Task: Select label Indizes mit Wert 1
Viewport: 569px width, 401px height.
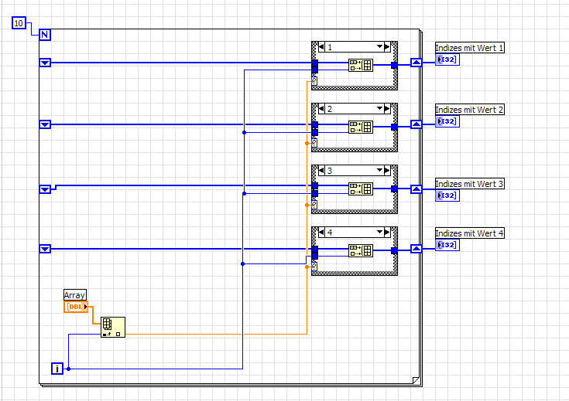Action: pyautogui.click(x=470, y=48)
